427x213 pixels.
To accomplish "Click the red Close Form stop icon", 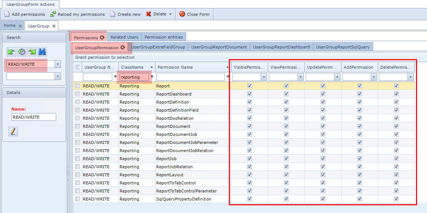I will pos(182,14).
